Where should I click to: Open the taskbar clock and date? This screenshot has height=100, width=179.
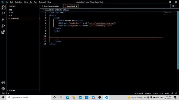[168, 97]
